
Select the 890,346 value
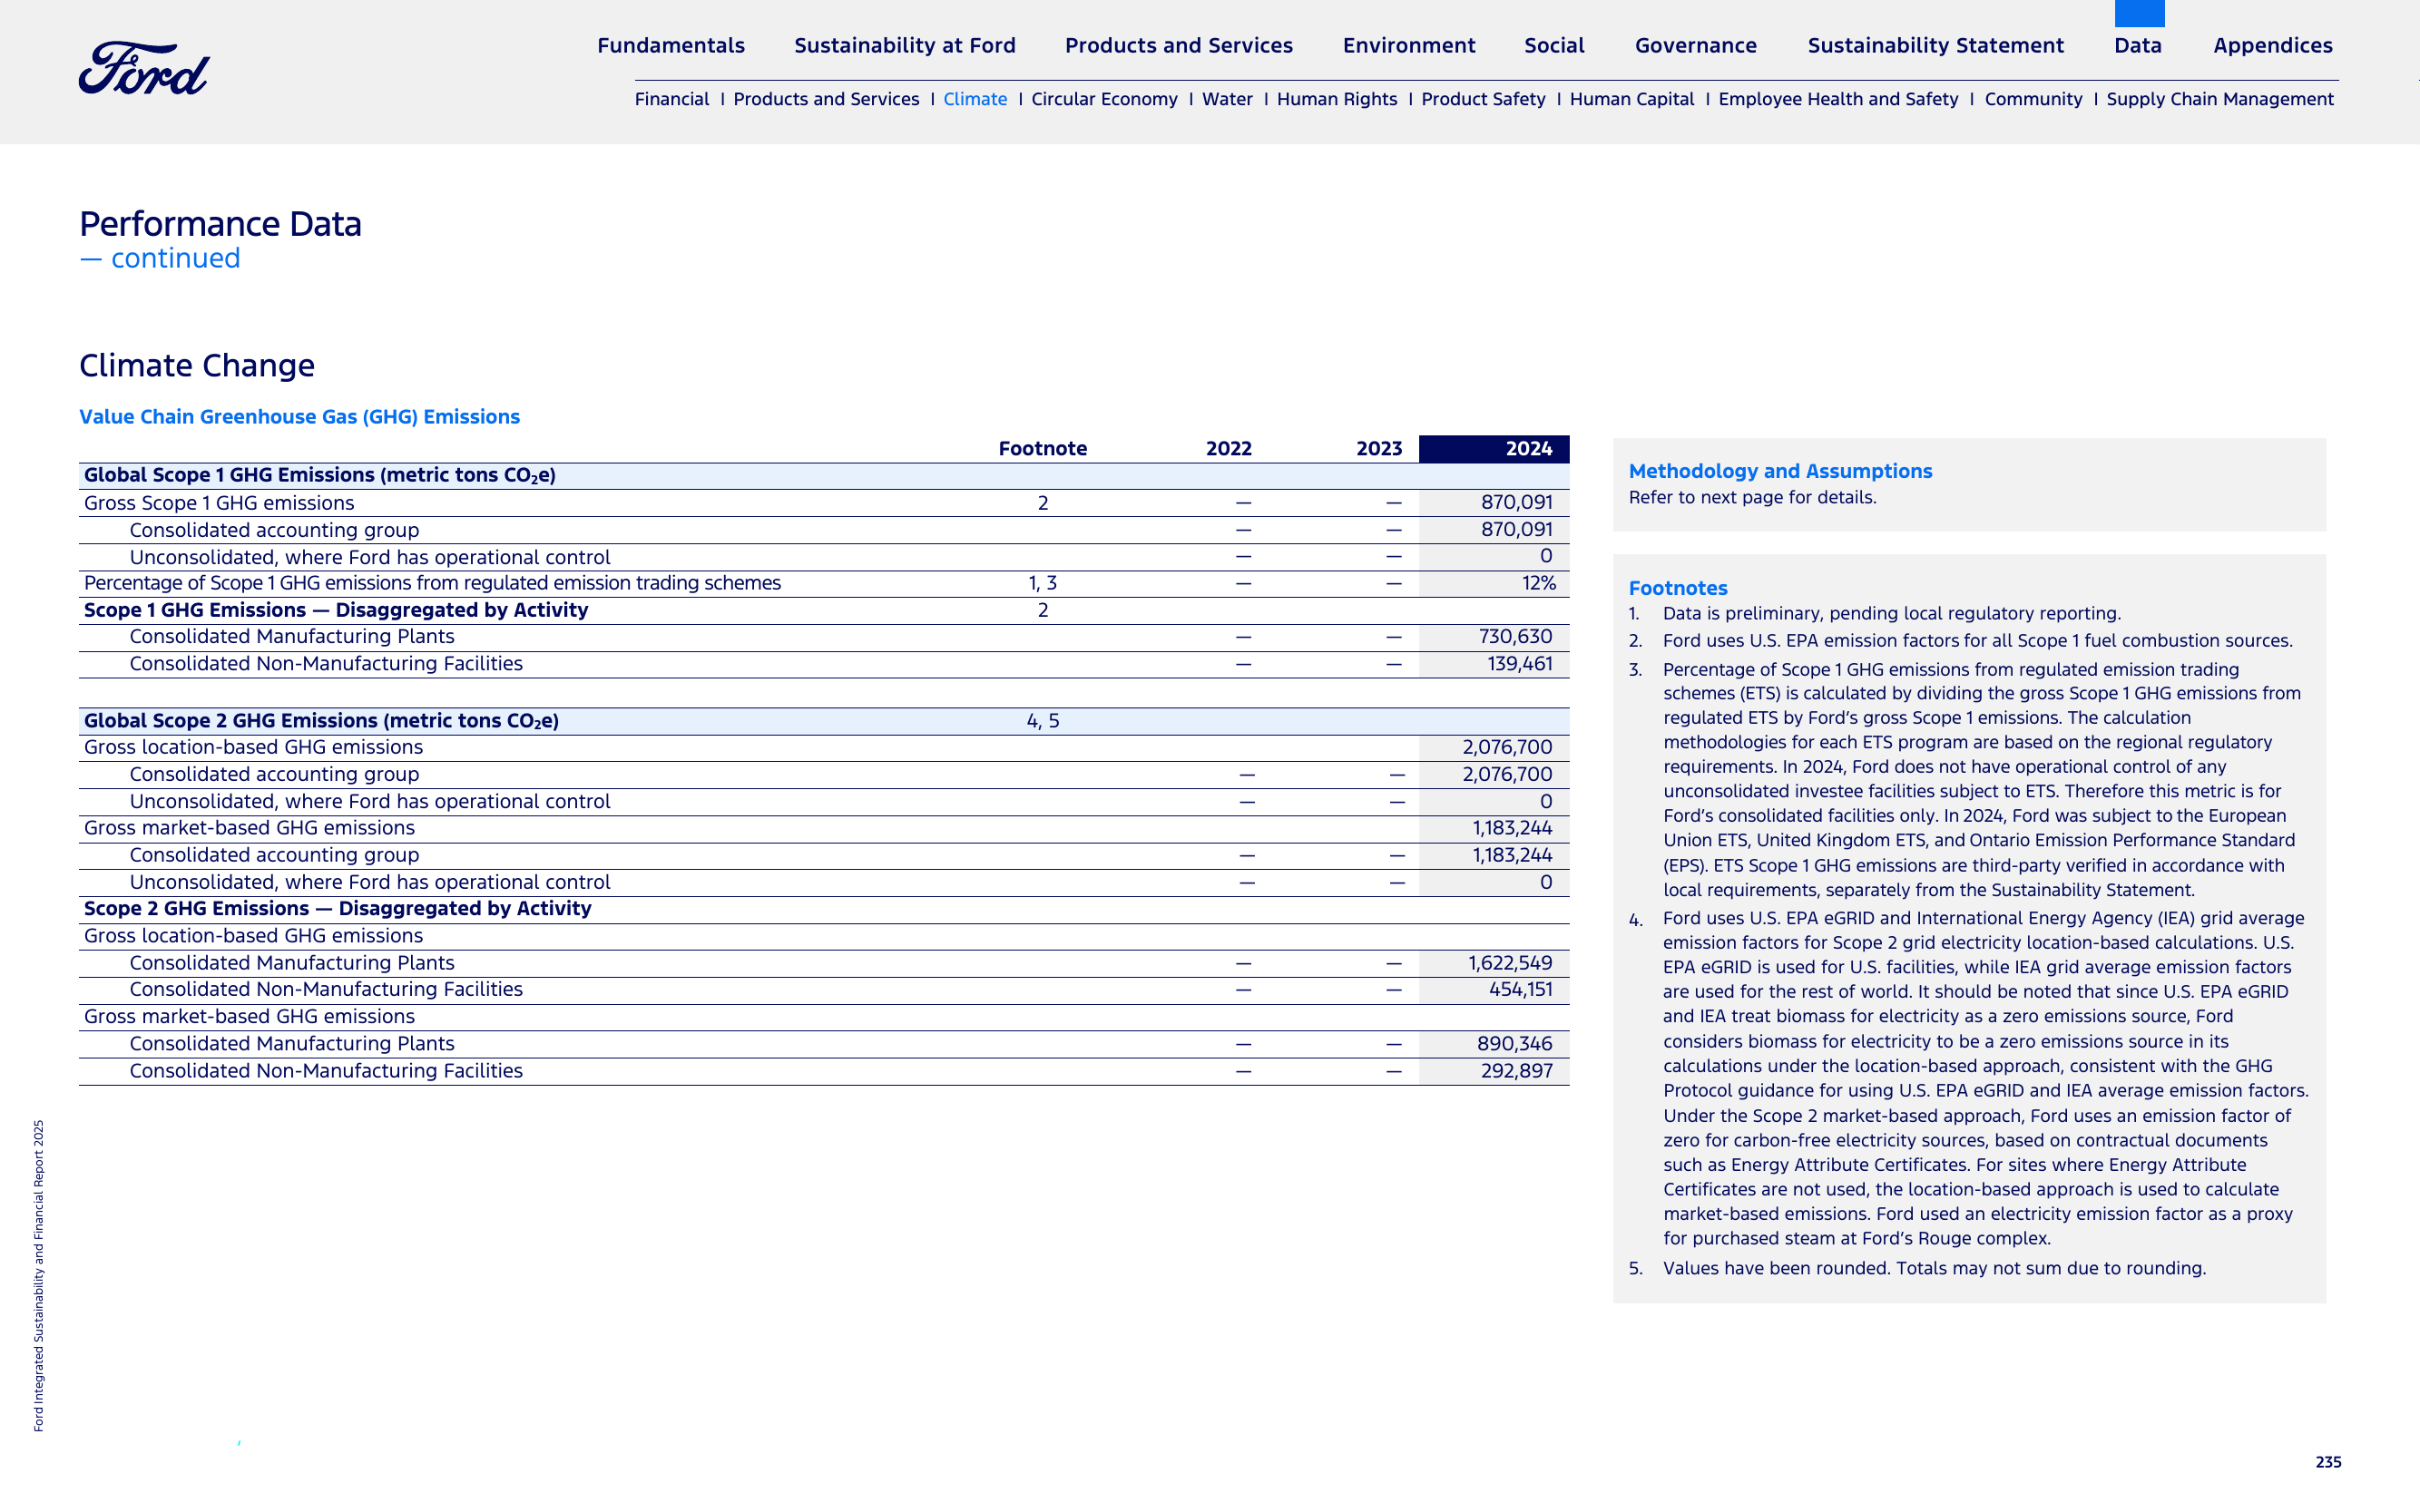click(1514, 1044)
